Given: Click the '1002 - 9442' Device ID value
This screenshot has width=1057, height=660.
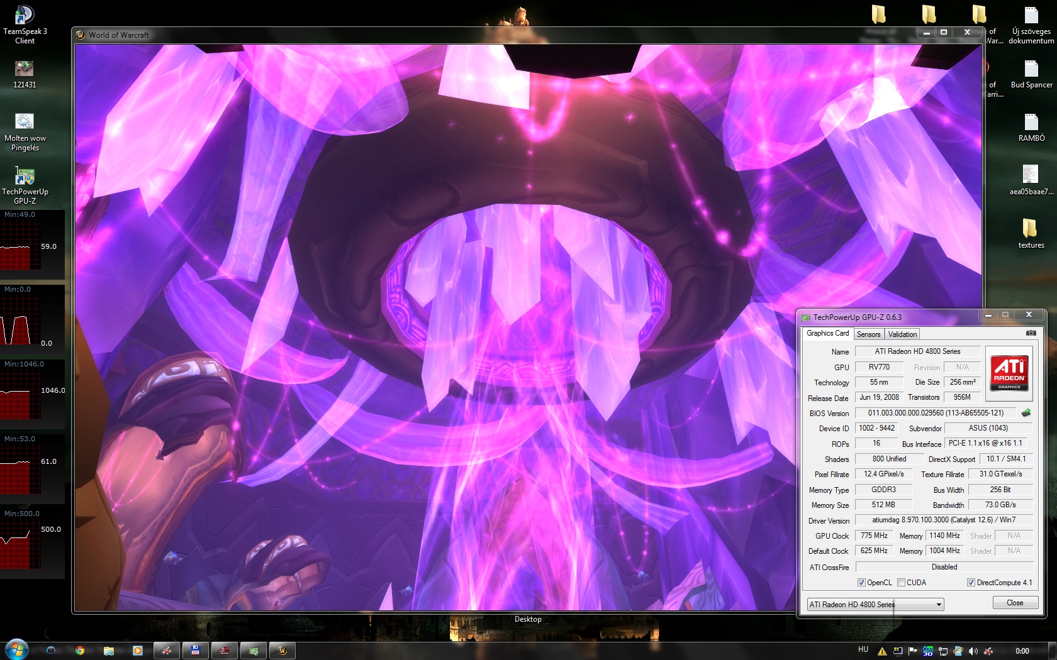Looking at the screenshot, I should [x=876, y=428].
